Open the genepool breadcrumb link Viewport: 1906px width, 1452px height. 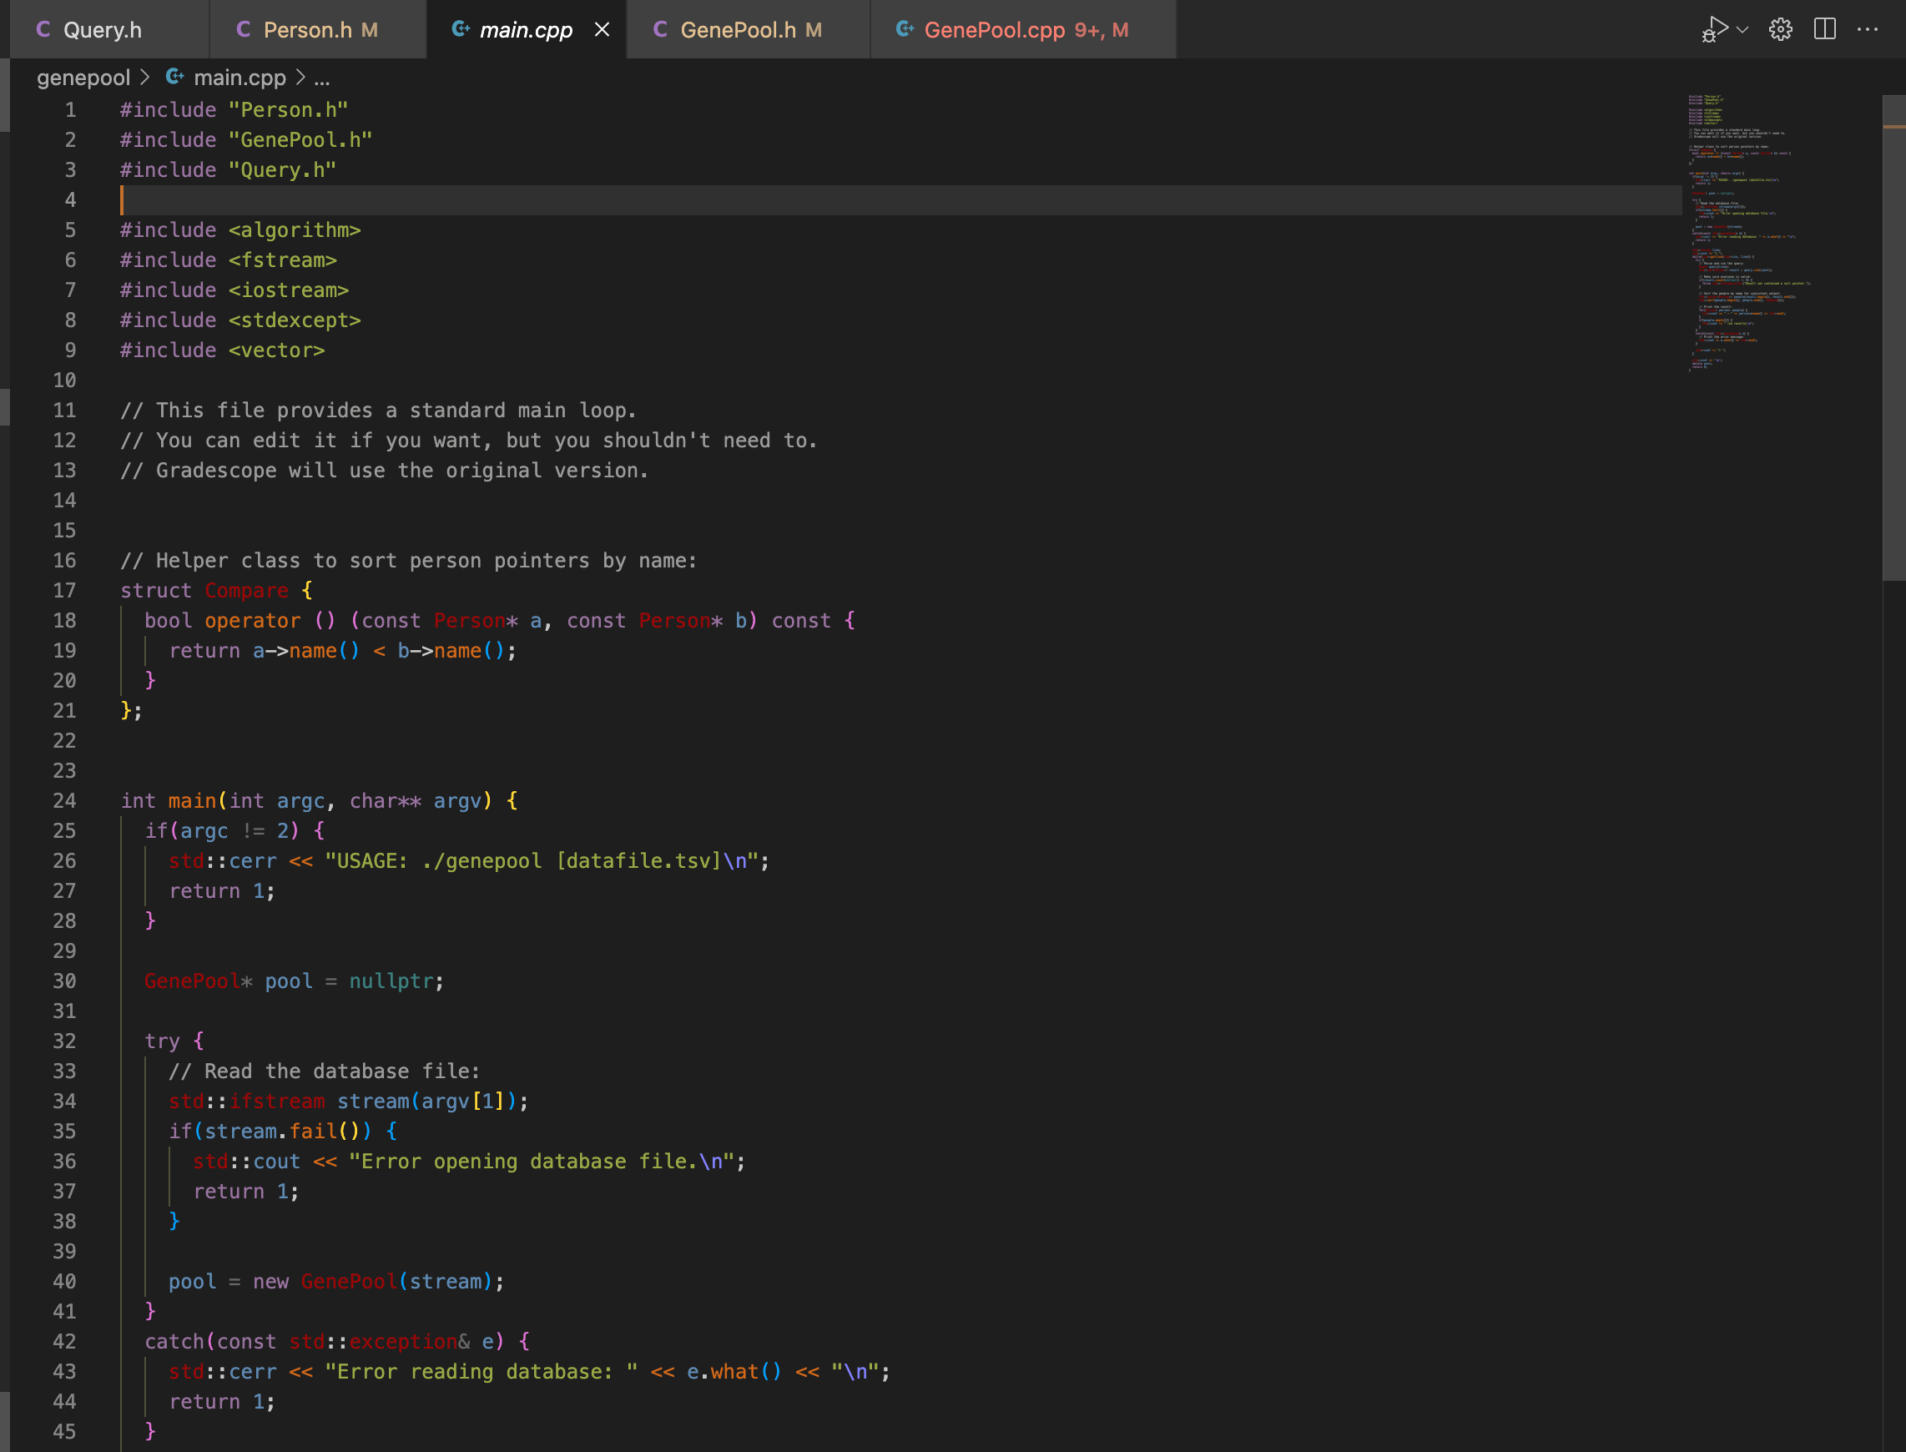coord(83,77)
